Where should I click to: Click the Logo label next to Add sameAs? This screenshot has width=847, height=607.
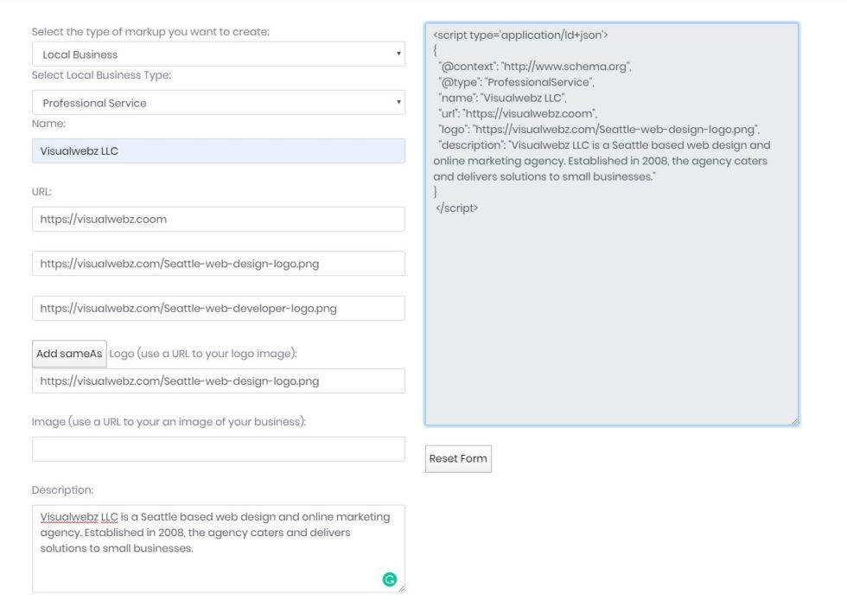(x=203, y=354)
